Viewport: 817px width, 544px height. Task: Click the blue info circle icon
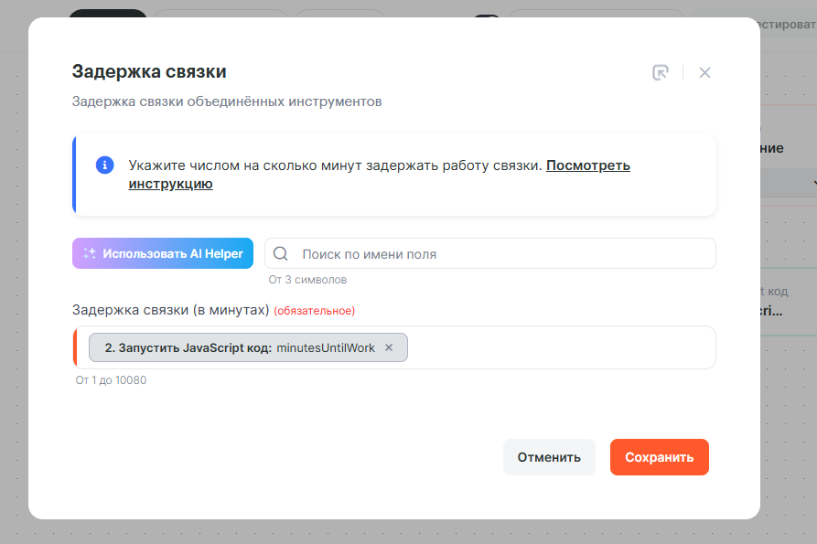tap(104, 165)
